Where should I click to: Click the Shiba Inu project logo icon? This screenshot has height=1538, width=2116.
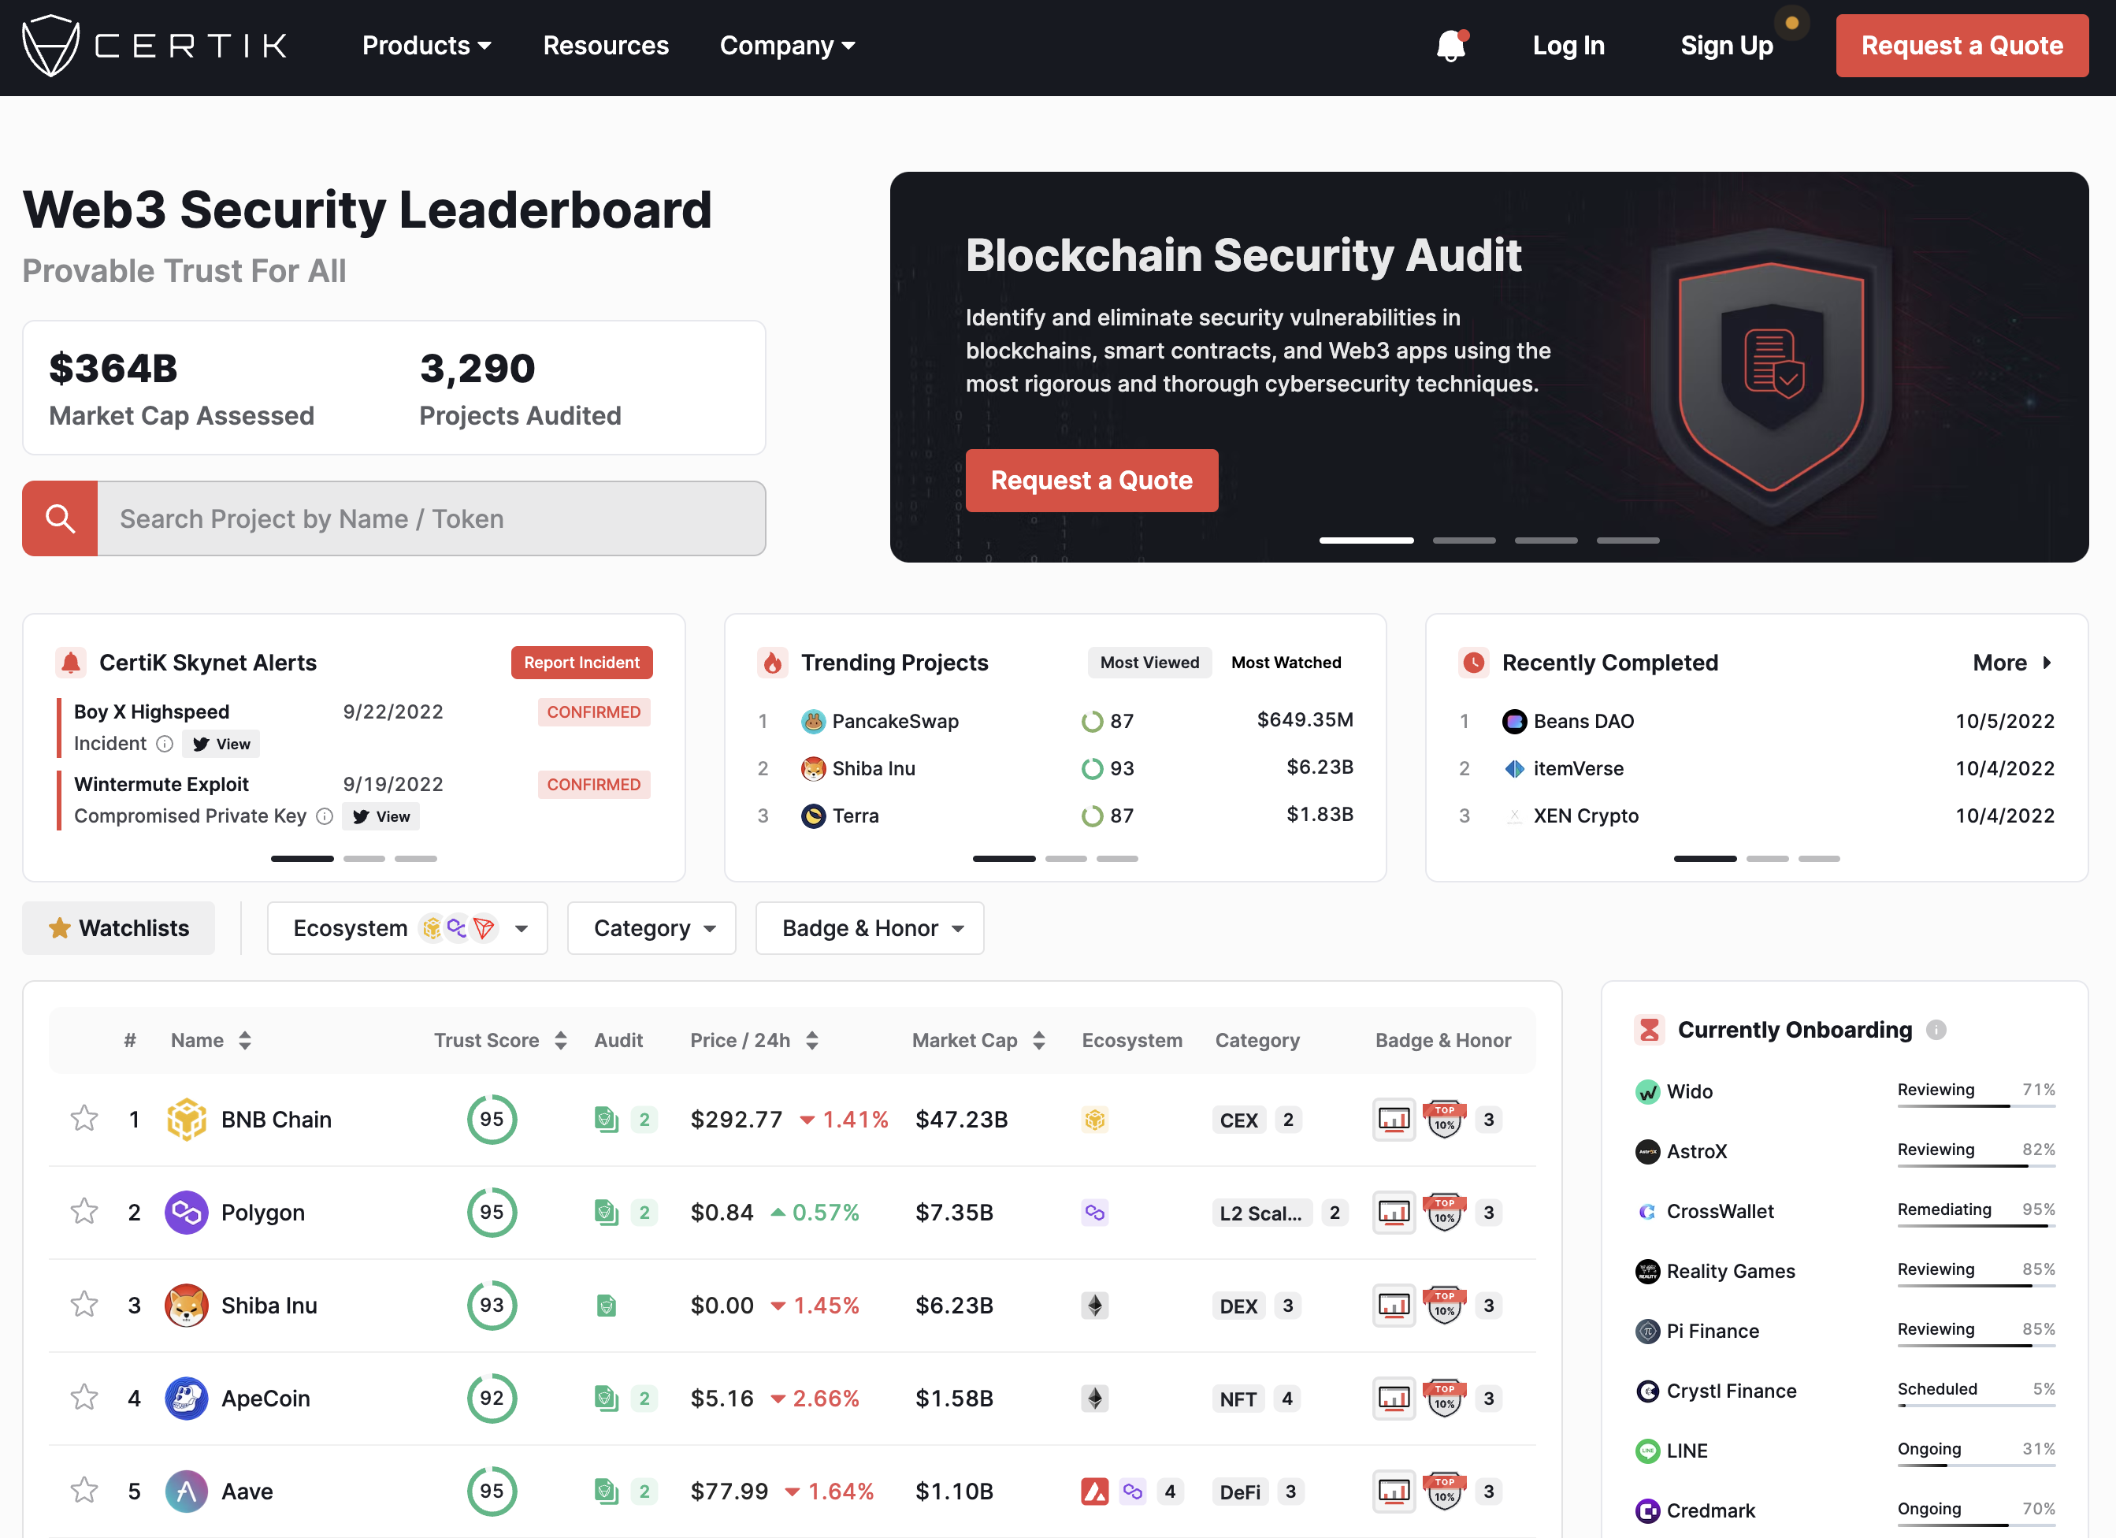[186, 1303]
